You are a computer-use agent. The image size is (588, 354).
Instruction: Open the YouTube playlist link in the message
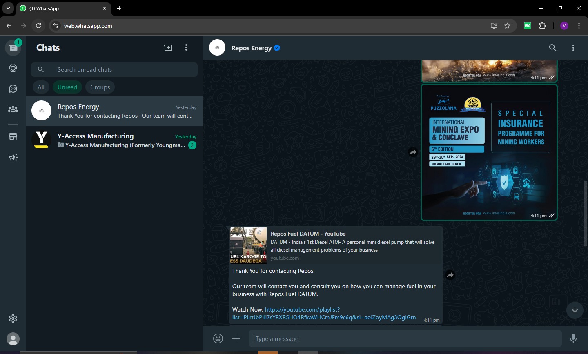click(324, 314)
